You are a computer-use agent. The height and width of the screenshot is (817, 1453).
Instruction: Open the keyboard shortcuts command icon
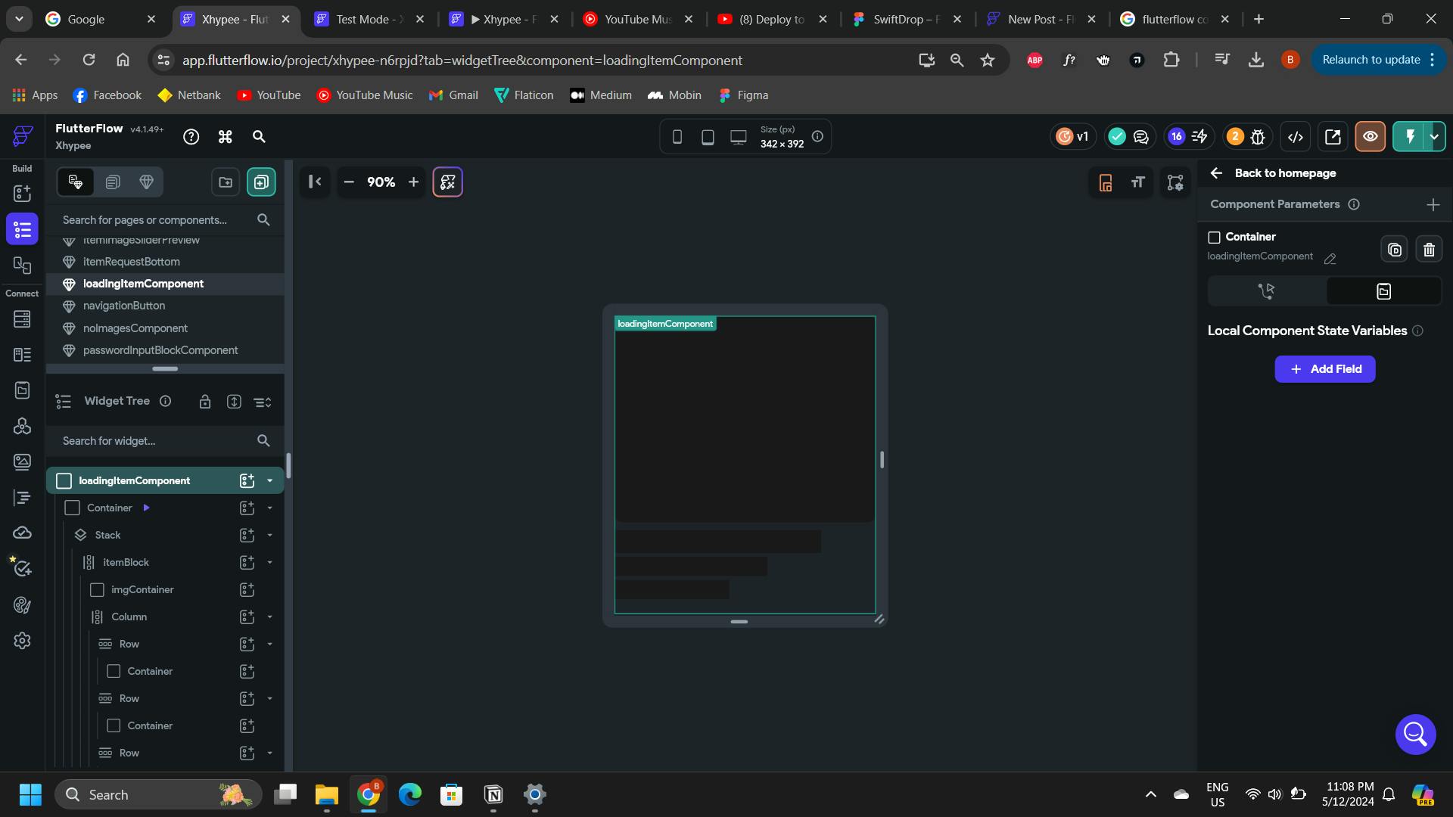(x=225, y=137)
